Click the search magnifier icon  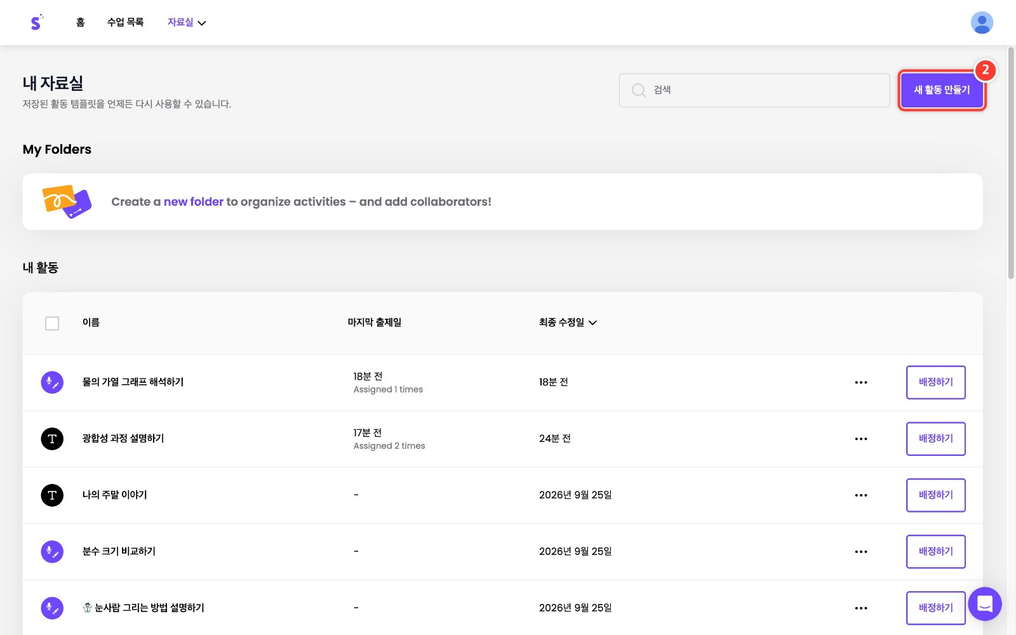(638, 90)
